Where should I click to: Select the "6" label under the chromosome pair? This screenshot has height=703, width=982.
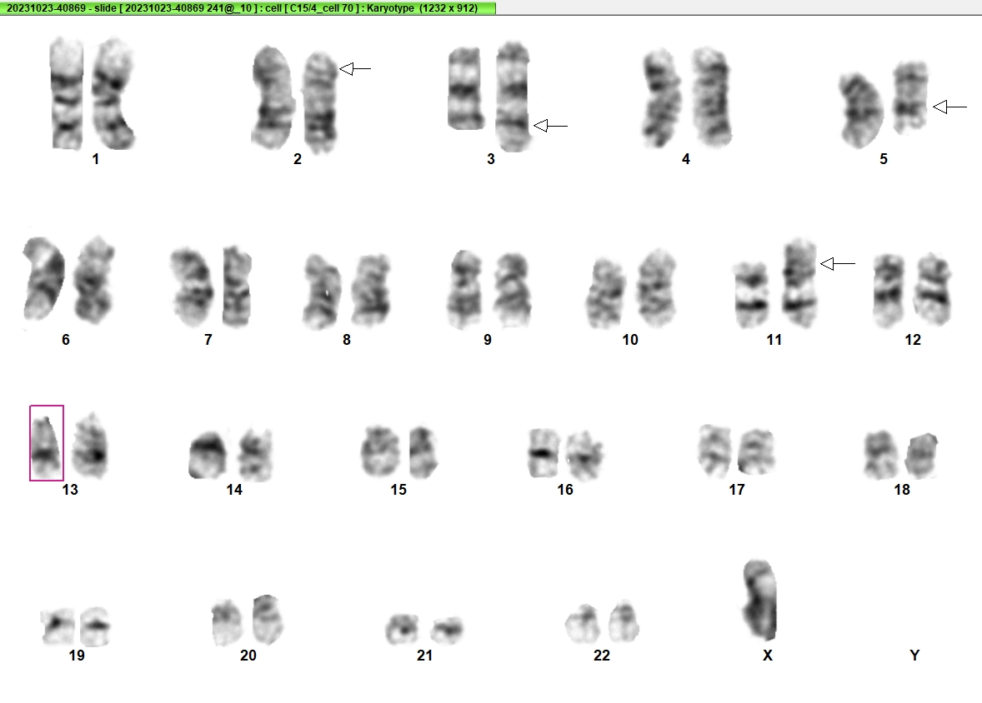pyautogui.click(x=66, y=340)
